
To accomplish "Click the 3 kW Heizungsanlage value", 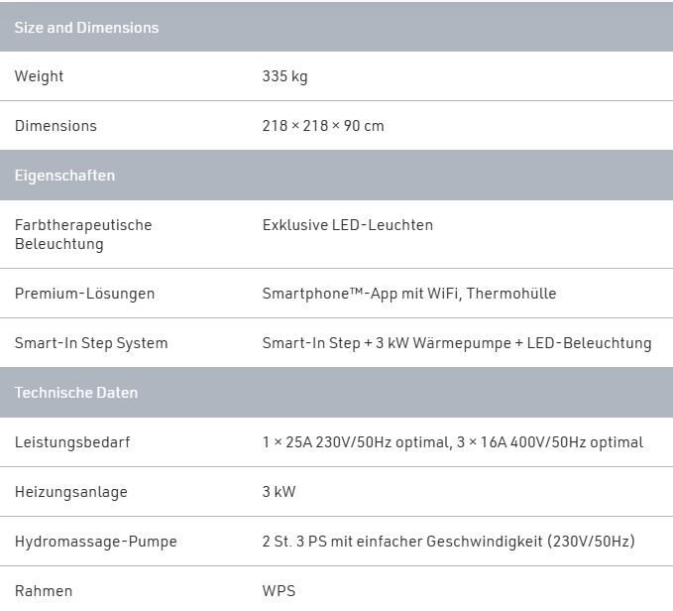I will [x=279, y=492].
